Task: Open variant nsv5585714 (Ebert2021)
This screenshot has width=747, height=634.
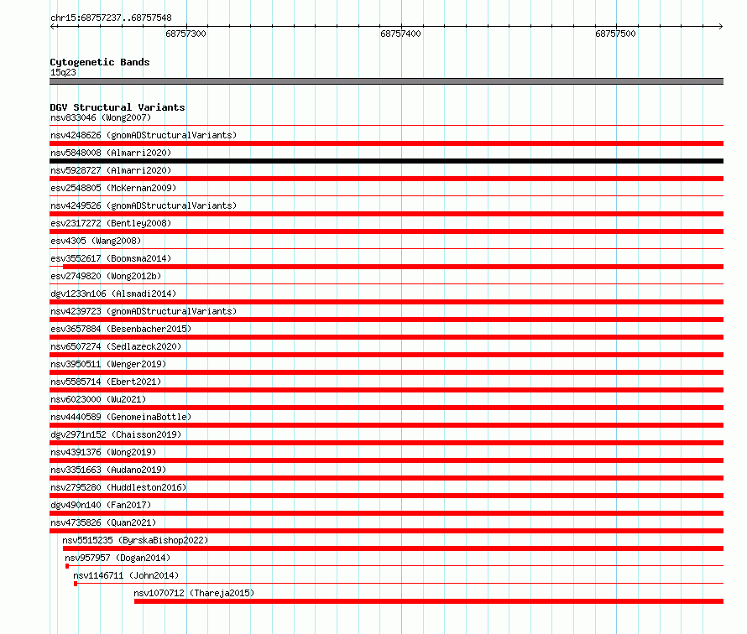Action: tap(106, 382)
